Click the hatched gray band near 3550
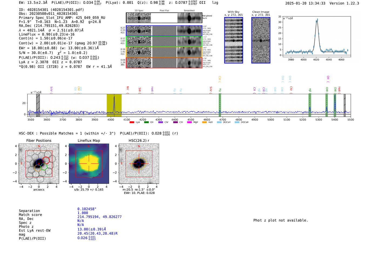 (38, 105)
